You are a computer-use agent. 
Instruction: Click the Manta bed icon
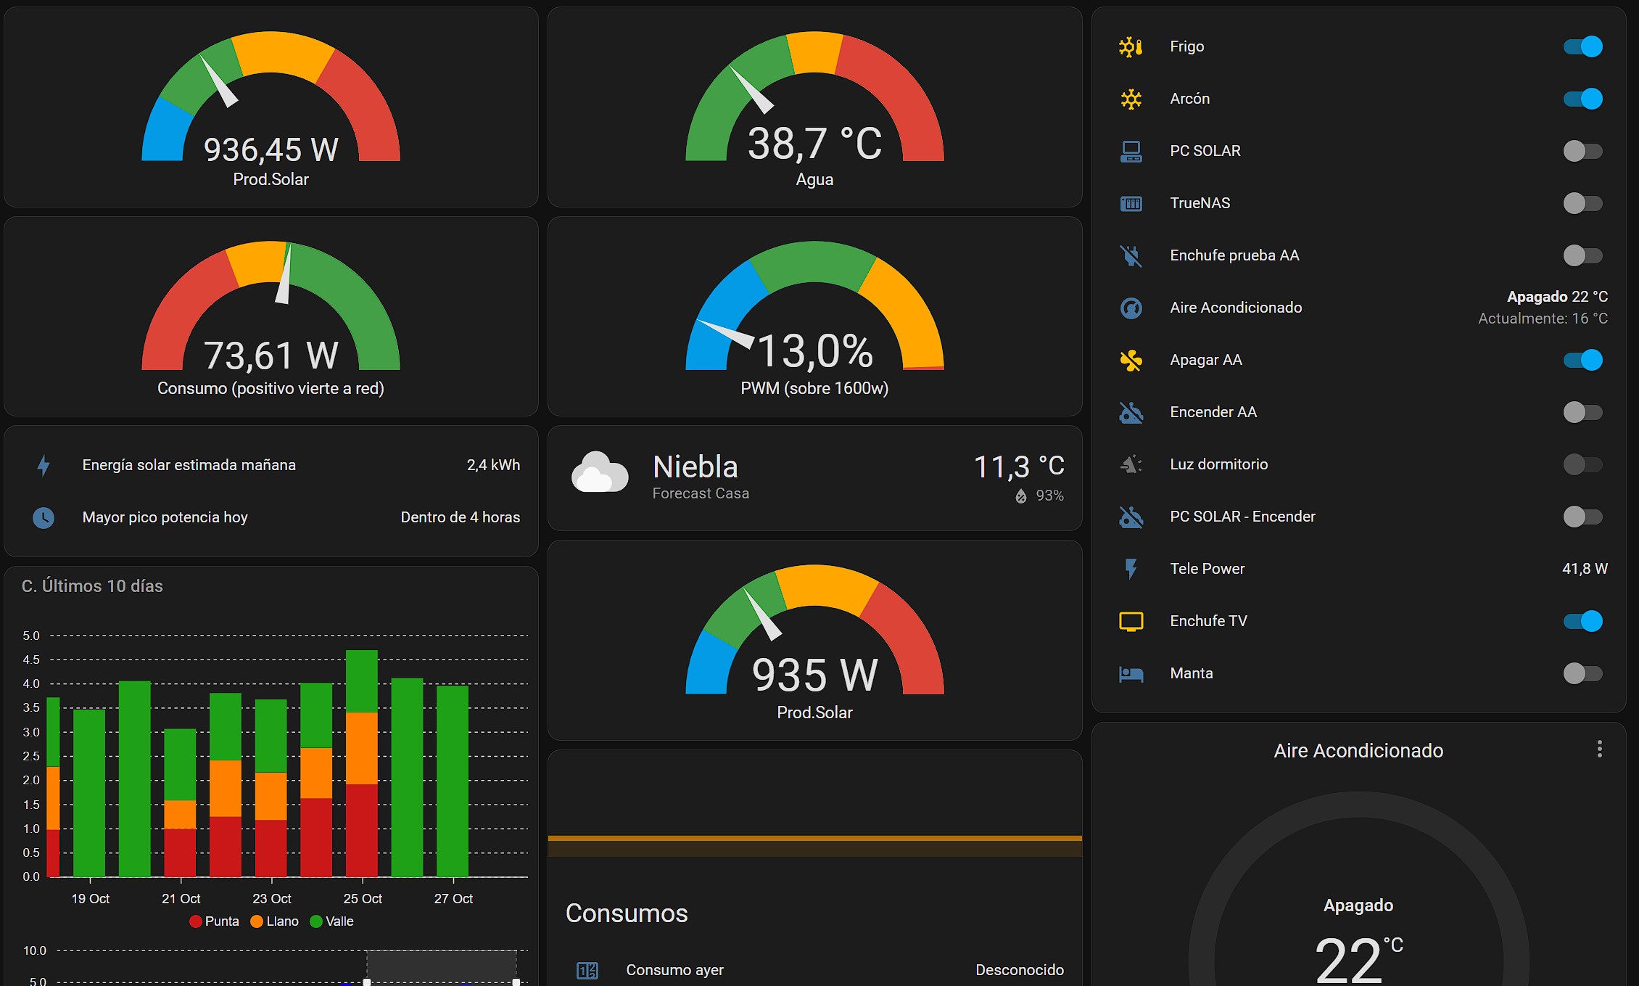pyautogui.click(x=1131, y=673)
